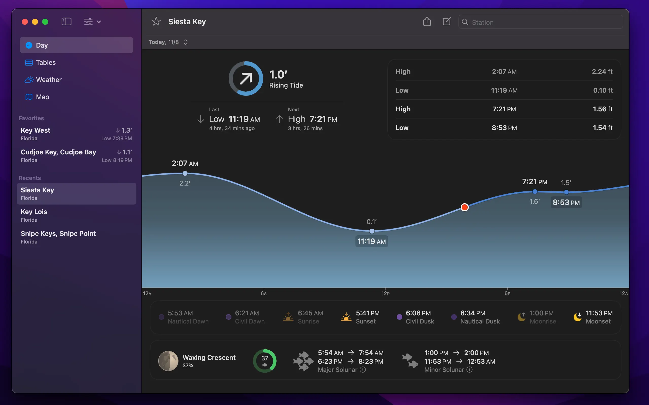Click the rising tide circular gauge
Screen dimensions: 649x405
(x=246, y=78)
